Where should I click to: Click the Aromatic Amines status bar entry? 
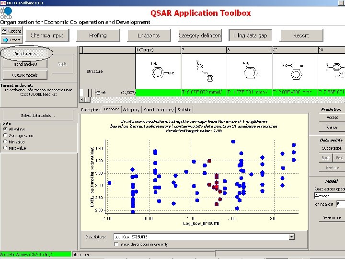pyautogui.click(x=35, y=254)
